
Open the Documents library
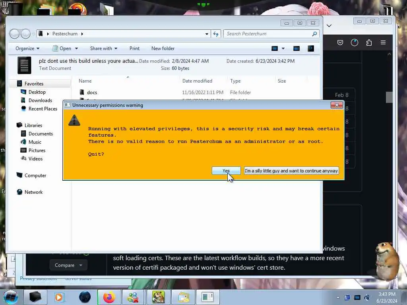(41, 133)
